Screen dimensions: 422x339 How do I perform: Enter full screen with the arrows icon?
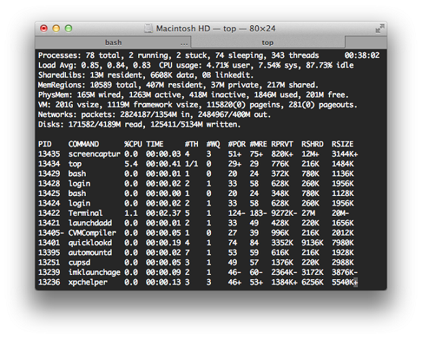click(x=379, y=29)
